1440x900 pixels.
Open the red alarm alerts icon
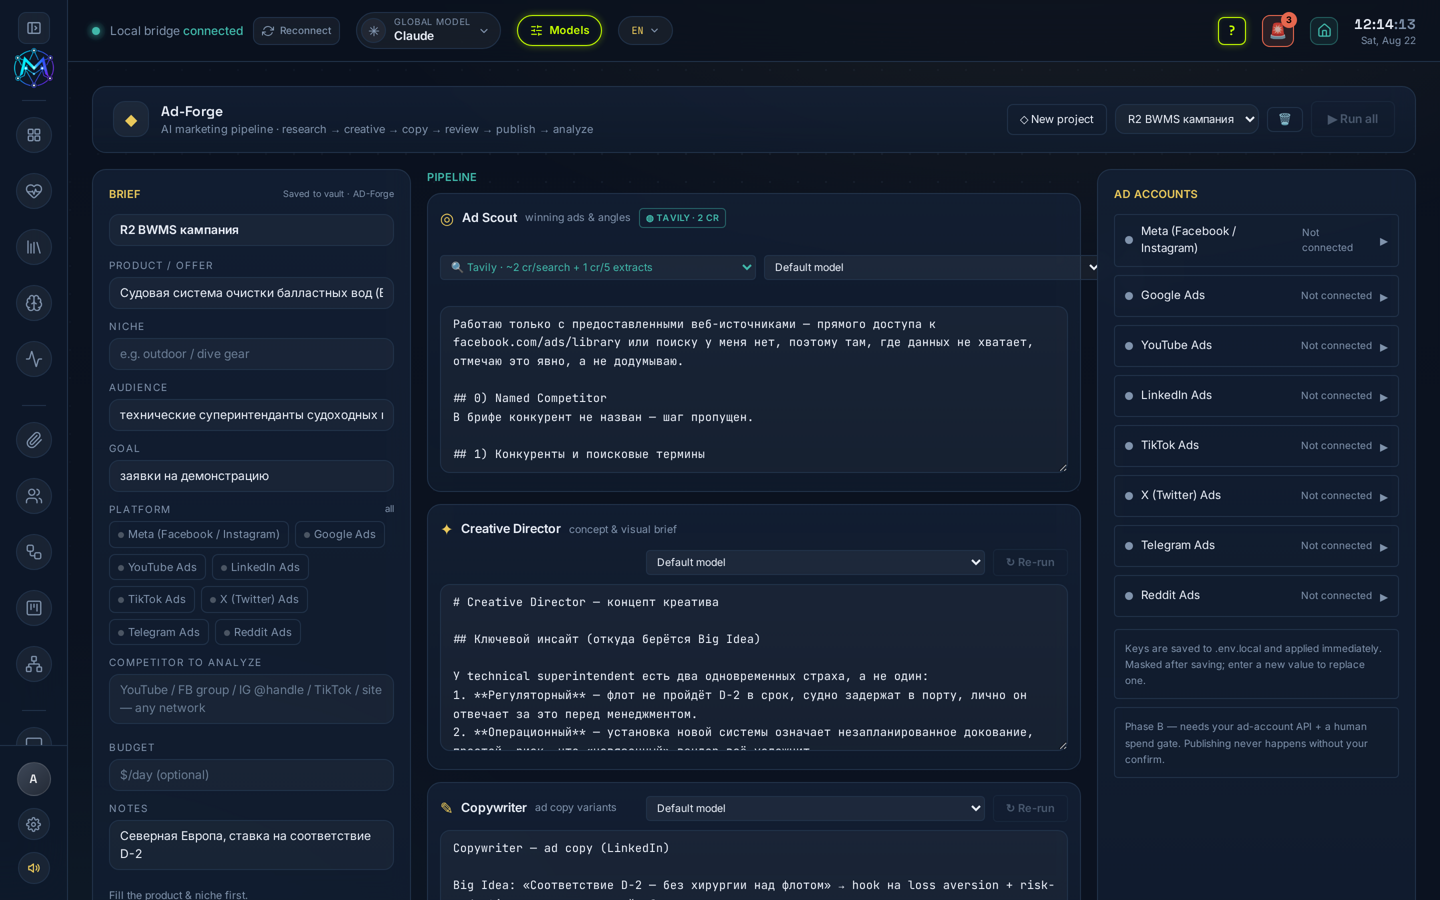click(1277, 30)
